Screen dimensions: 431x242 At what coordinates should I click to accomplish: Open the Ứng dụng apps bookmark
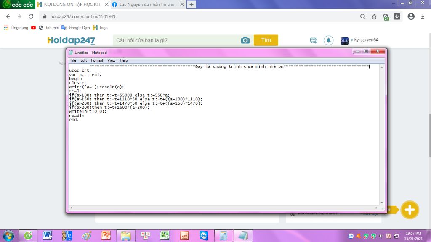pos(16,28)
